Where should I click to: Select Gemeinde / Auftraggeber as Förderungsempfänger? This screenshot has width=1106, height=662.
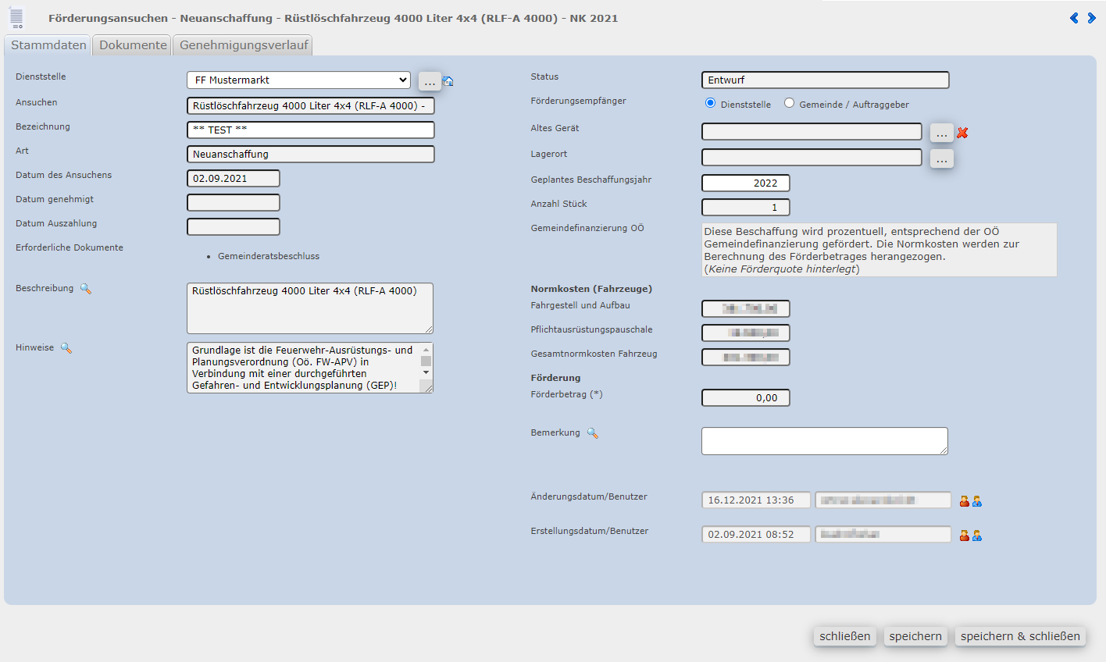(789, 103)
